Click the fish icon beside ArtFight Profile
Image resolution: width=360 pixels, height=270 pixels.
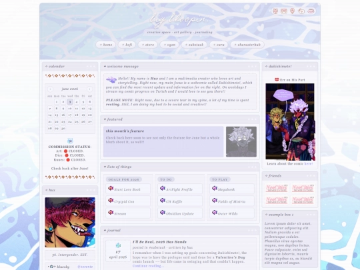163,188
